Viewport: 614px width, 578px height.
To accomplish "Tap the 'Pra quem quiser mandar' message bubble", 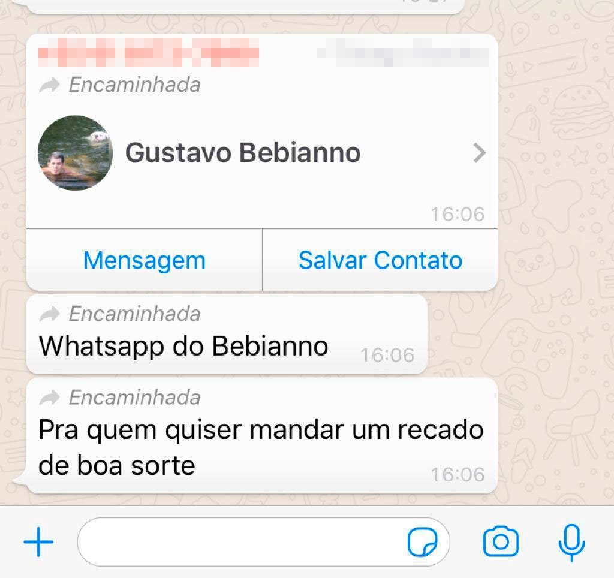I will (262, 436).
